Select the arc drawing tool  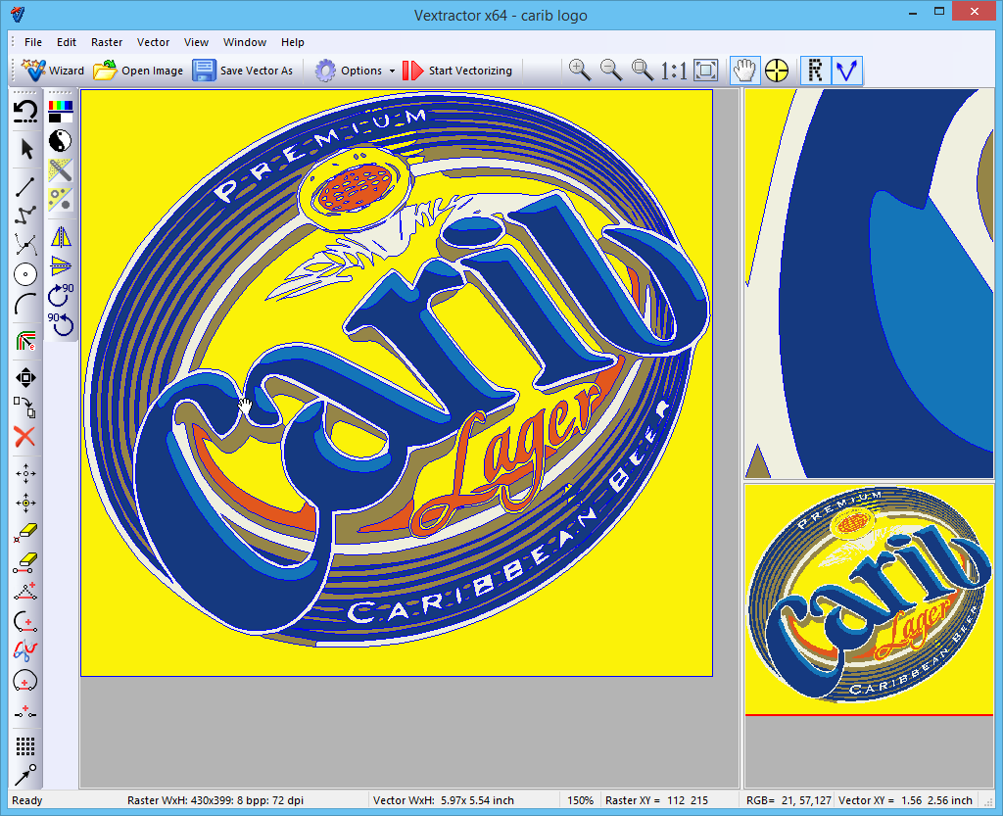pyautogui.click(x=25, y=307)
